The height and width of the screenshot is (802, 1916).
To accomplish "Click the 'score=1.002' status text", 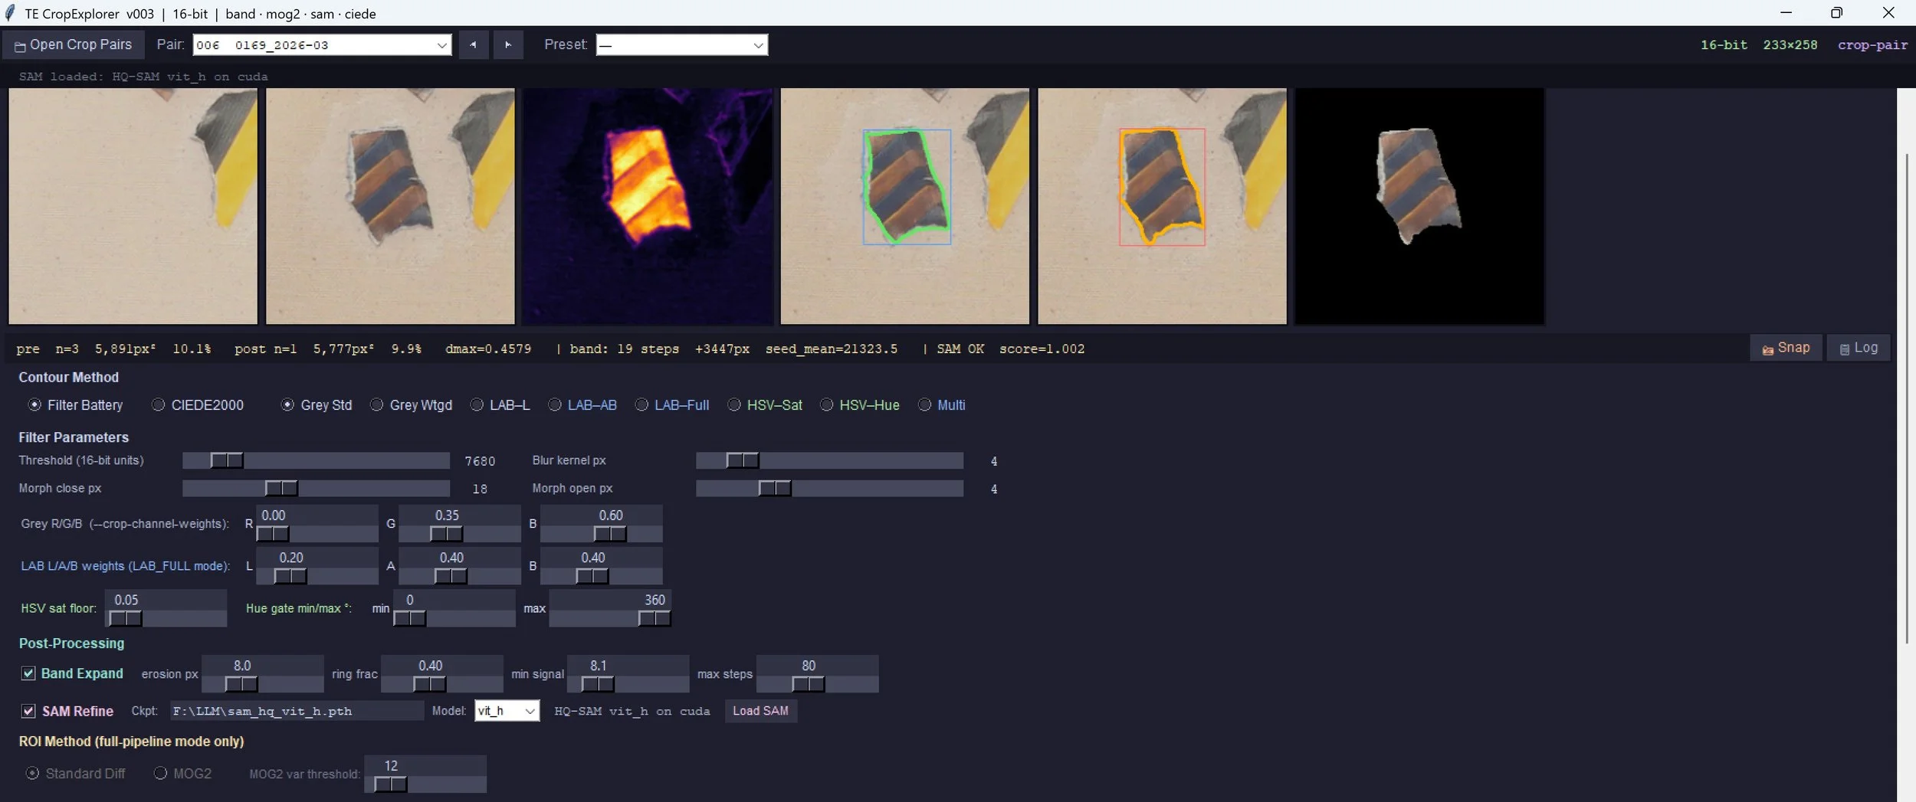I will coord(1042,349).
